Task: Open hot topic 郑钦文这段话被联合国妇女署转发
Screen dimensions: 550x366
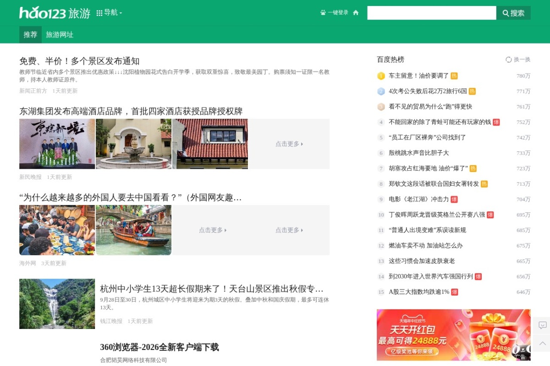Action: (434, 184)
